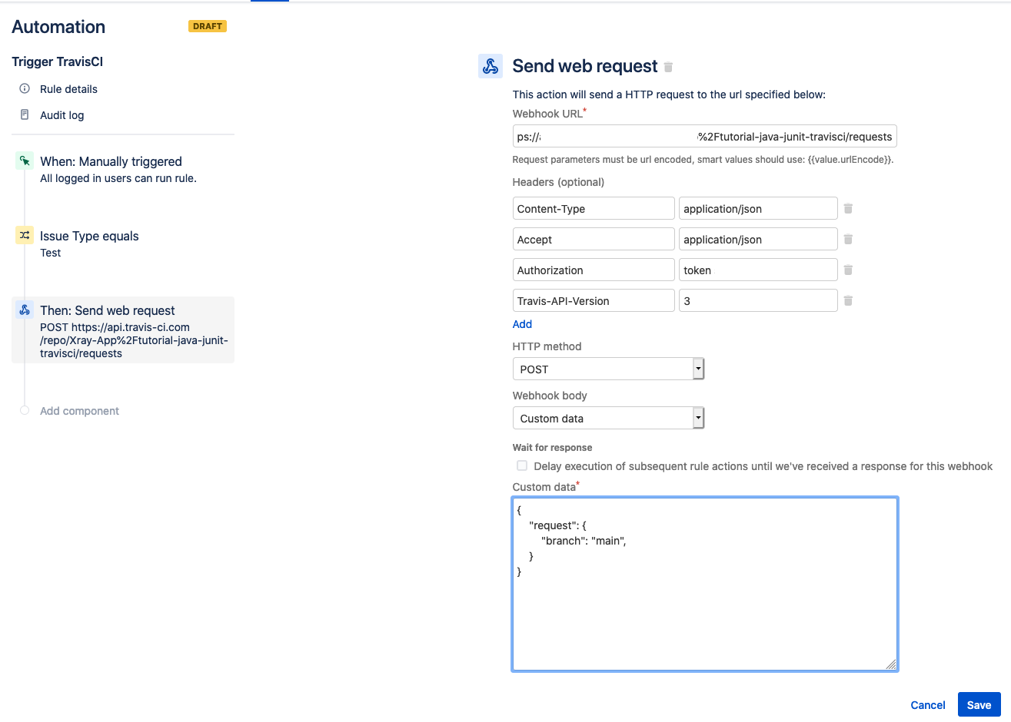
Task: Click the url encoded request parameters hint text
Action: tap(703, 160)
